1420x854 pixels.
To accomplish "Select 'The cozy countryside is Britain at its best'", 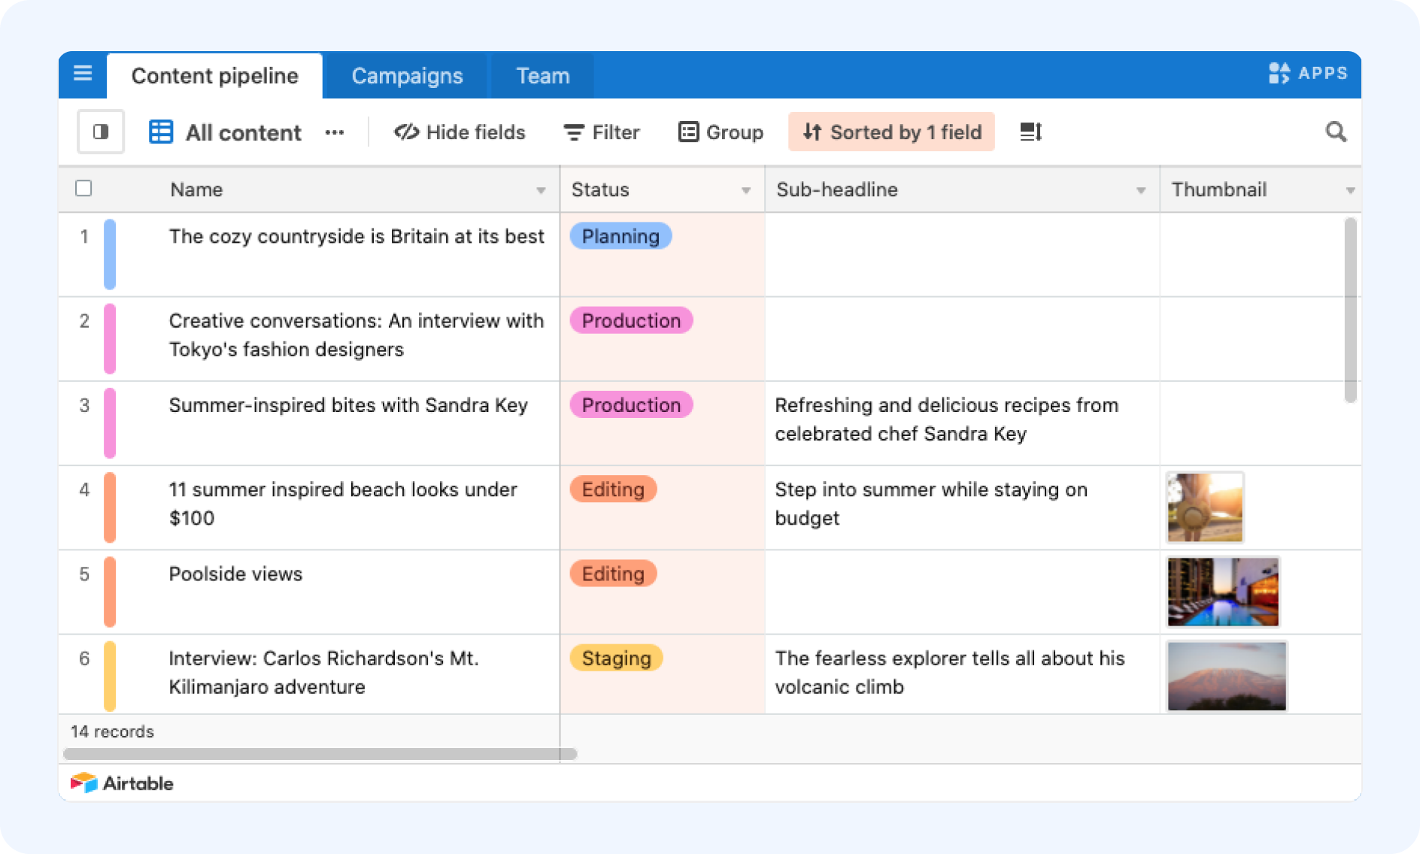I will (x=356, y=236).
